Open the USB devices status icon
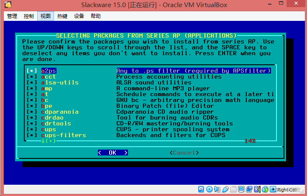This screenshot has width=307, height=196. click(x=225, y=189)
